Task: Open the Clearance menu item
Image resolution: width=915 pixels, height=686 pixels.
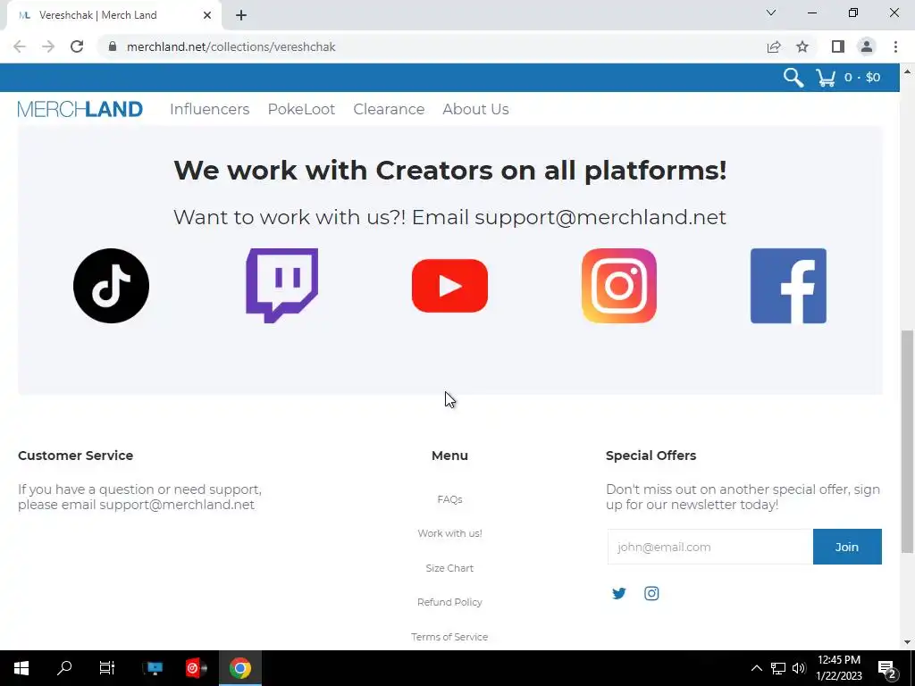Action: click(389, 109)
